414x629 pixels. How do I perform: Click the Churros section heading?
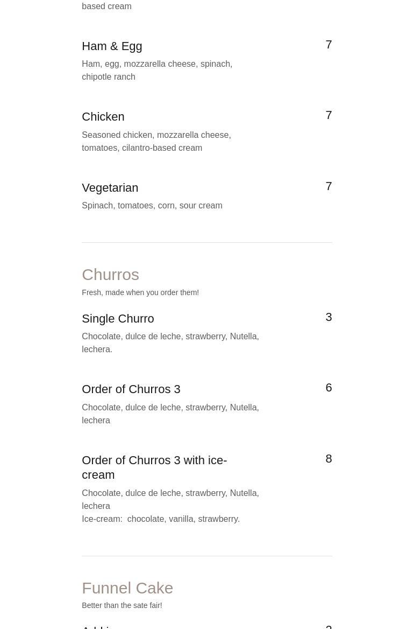pyautogui.click(x=110, y=275)
